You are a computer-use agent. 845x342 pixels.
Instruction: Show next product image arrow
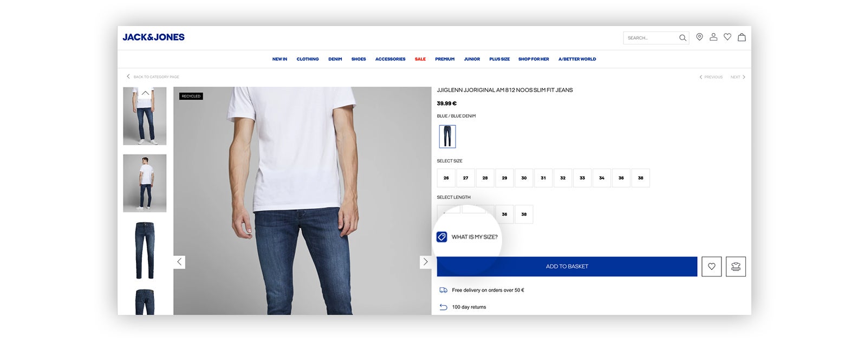point(425,262)
